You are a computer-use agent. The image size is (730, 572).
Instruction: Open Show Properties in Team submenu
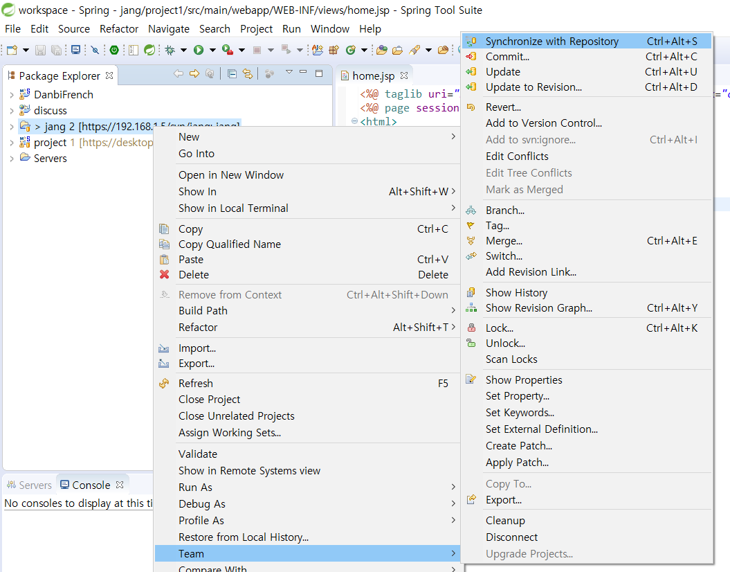click(587, 380)
